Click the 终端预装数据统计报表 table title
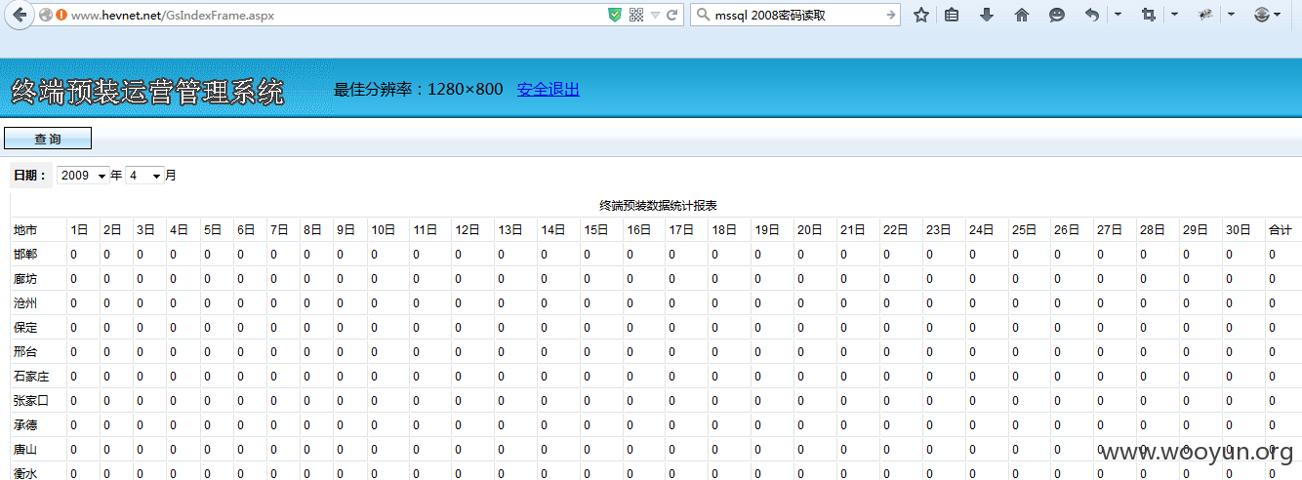 (658, 206)
